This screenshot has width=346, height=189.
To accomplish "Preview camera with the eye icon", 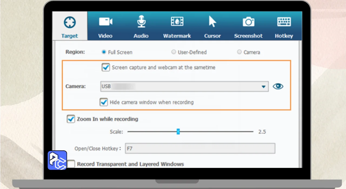I will coord(278,86).
